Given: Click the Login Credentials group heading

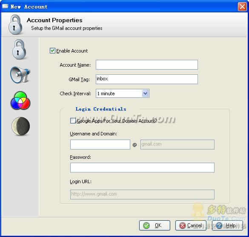Looking at the screenshot, I should click(101, 109).
